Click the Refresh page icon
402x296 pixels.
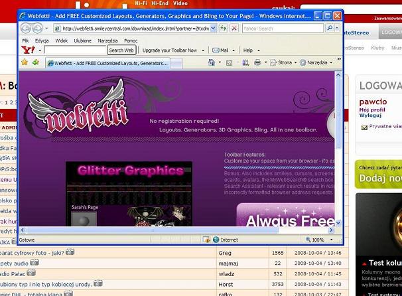point(224,29)
